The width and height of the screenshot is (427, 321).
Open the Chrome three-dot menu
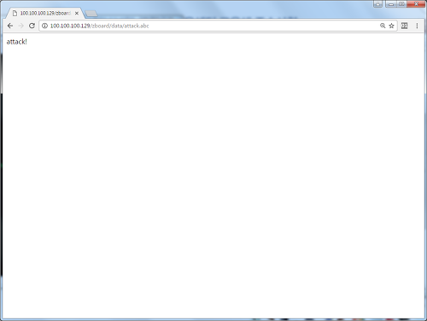pos(417,26)
